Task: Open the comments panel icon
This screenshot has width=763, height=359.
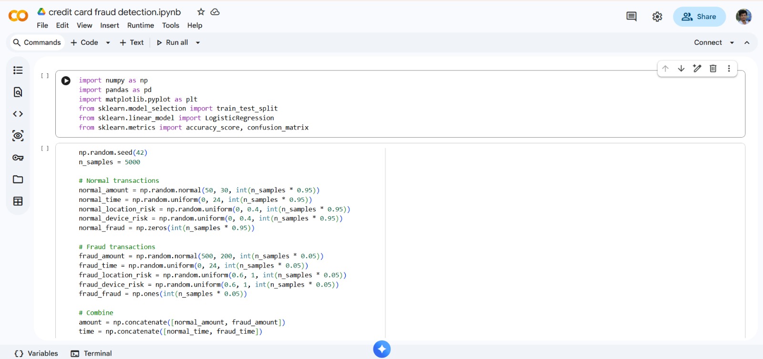Action: click(631, 17)
